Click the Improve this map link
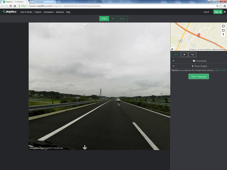The height and width of the screenshot is (170, 227). click(219, 49)
